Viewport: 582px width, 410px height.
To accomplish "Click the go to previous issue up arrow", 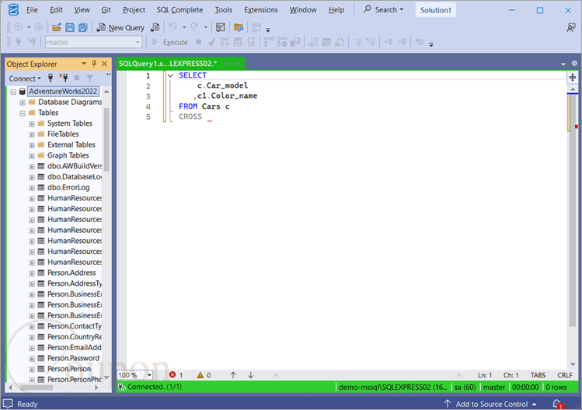I will point(233,375).
